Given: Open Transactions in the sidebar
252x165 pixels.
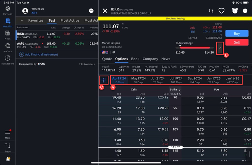Looking at the screenshot, I should (8, 60).
